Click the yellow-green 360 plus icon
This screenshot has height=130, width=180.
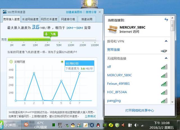111,125
